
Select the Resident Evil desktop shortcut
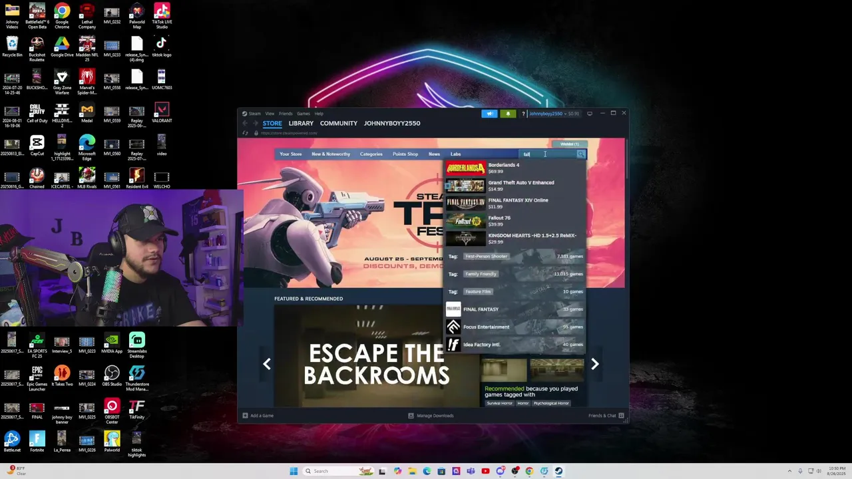(136, 178)
